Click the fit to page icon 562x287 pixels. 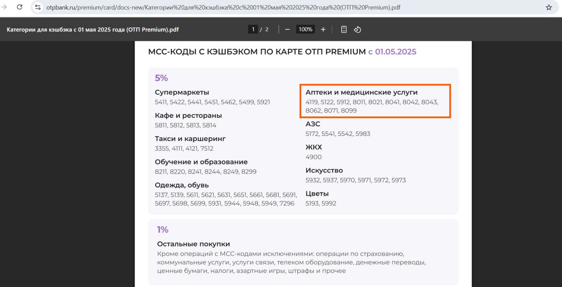tap(344, 30)
